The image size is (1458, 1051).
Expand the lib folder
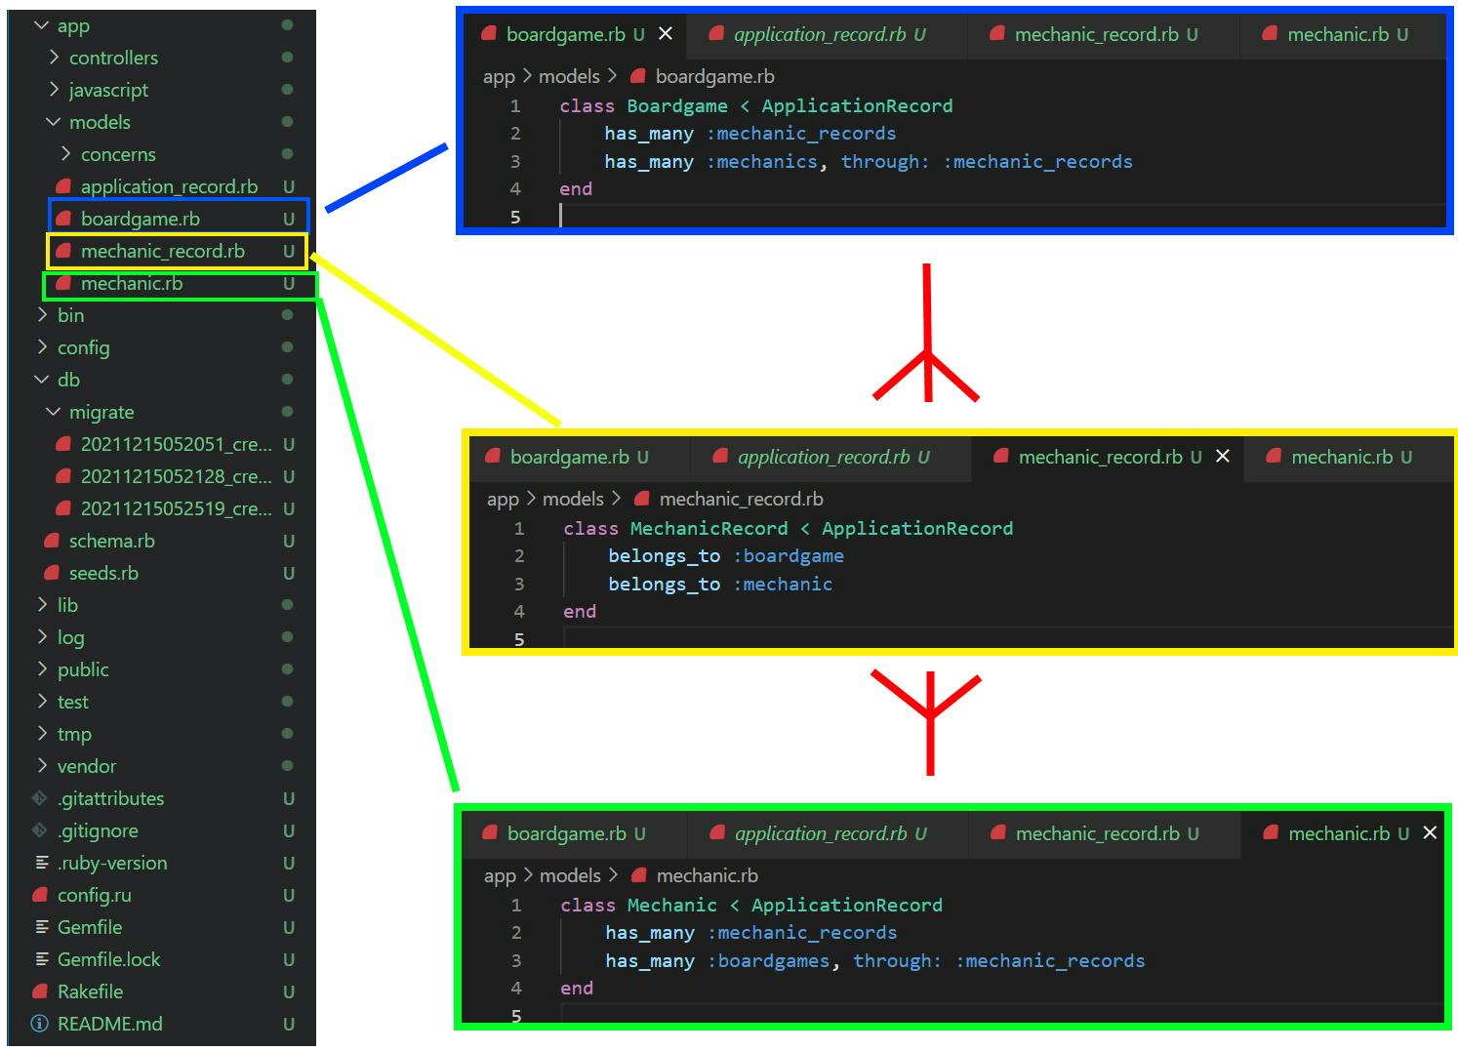click(42, 605)
